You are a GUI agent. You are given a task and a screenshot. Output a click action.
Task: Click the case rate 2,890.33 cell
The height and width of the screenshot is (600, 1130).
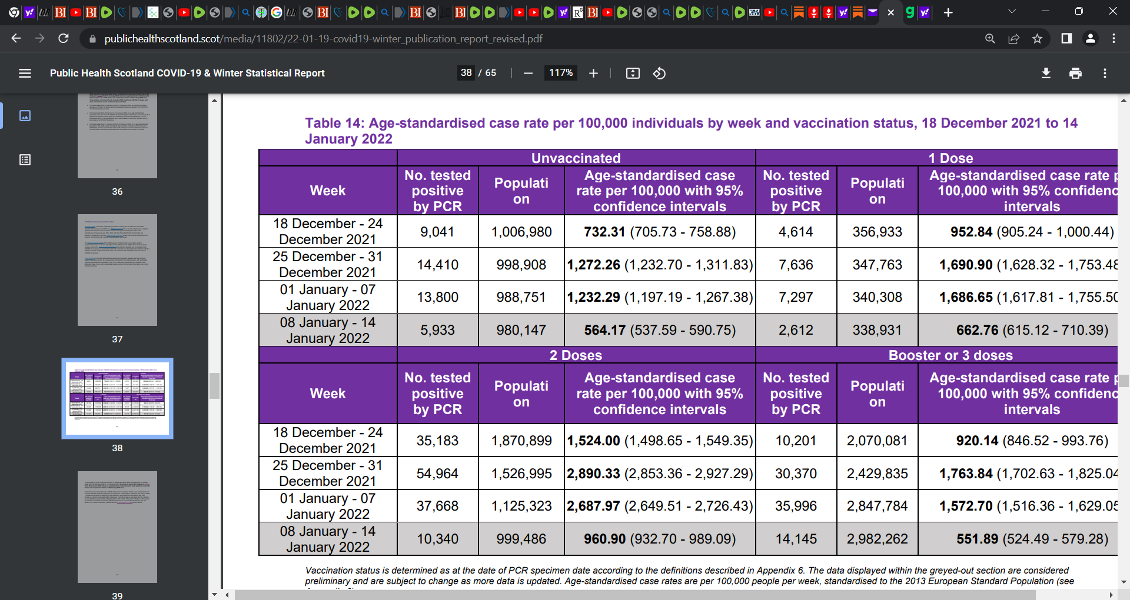click(x=660, y=474)
